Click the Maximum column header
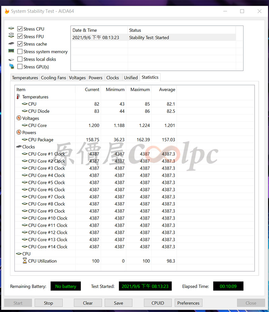 coord(139,90)
